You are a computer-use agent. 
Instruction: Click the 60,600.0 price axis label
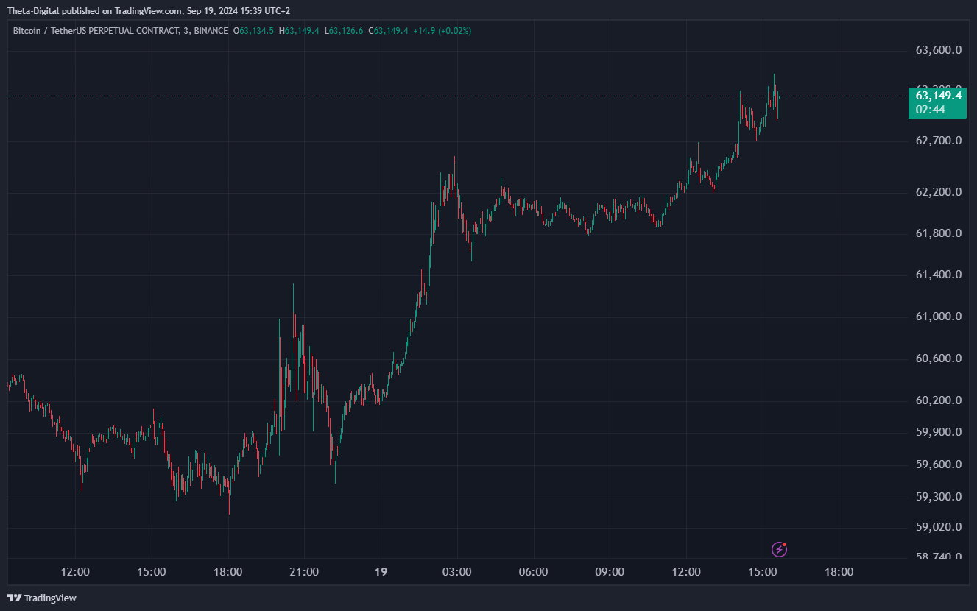[938, 359]
